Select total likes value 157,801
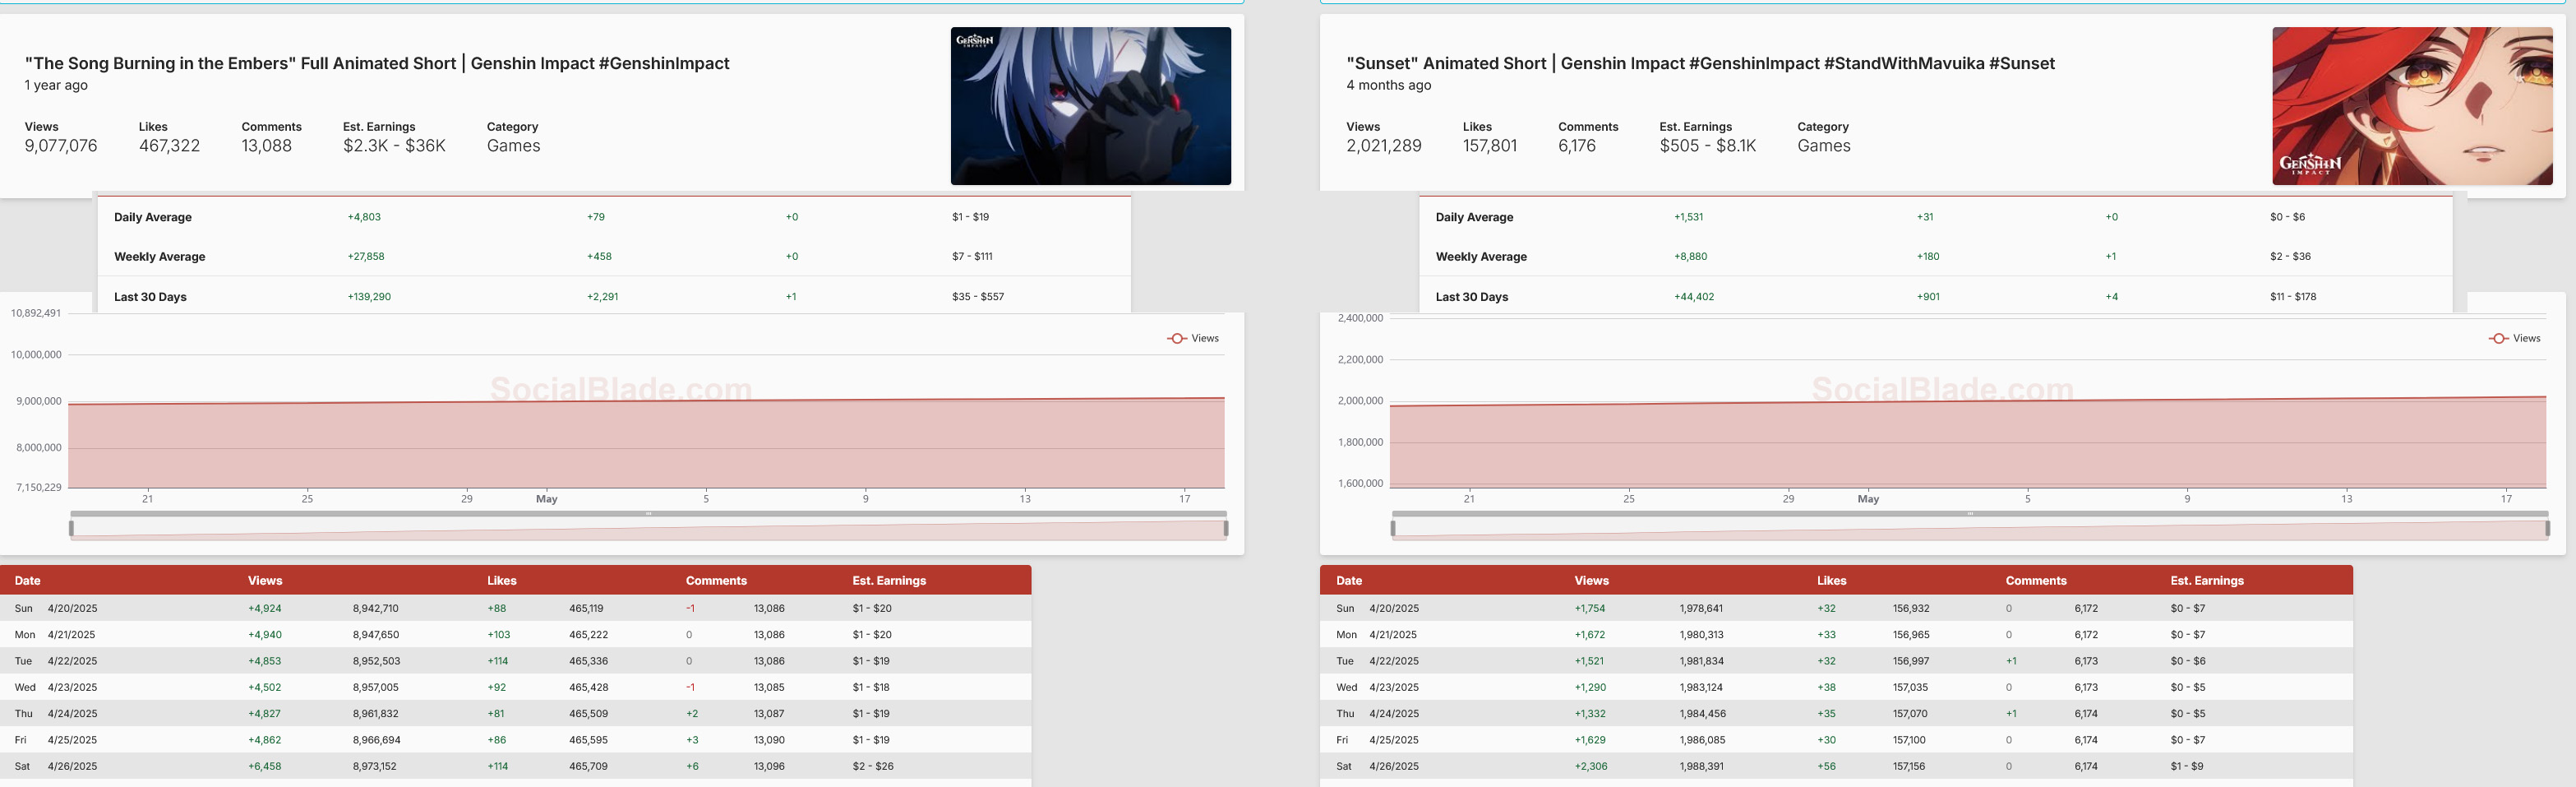 point(1490,146)
